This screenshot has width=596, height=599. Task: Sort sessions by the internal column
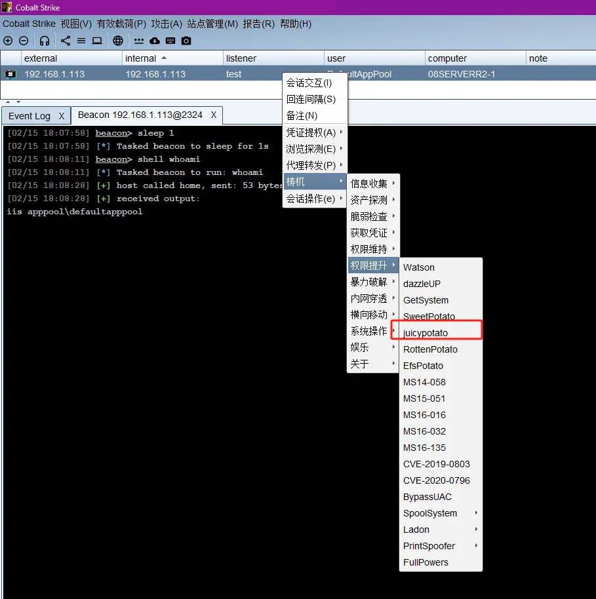point(172,58)
